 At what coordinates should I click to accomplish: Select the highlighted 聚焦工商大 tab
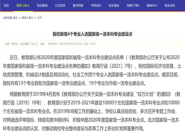click(x=23, y=5)
